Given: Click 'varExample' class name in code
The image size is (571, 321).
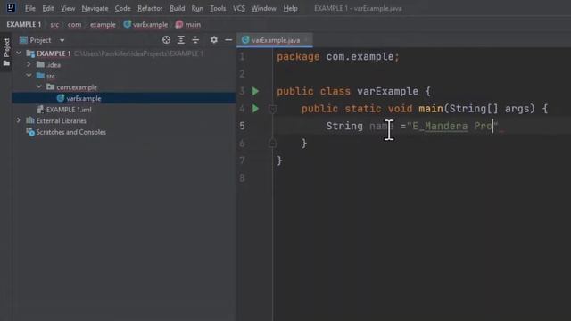Looking at the screenshot, I should (x=387, y=91).
